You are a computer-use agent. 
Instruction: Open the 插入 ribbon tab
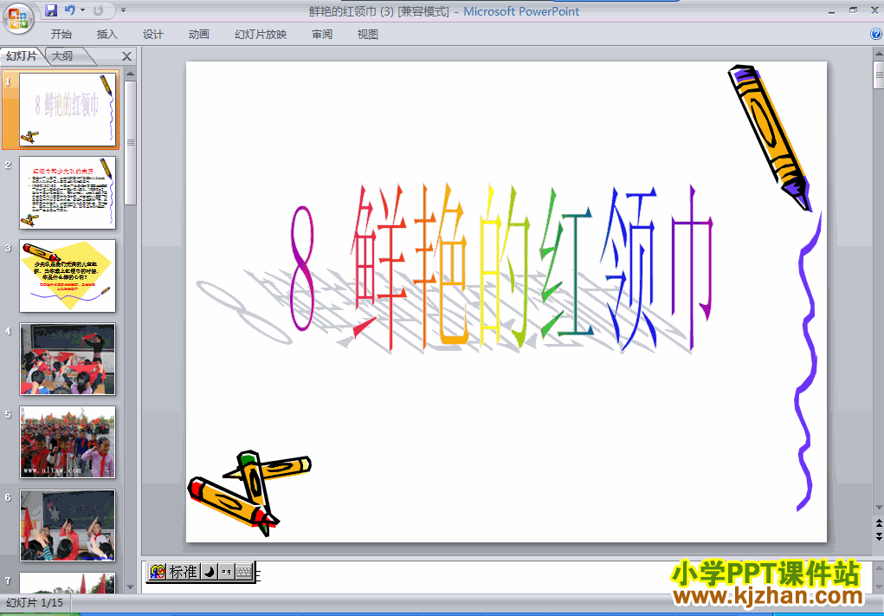[106, 35]
